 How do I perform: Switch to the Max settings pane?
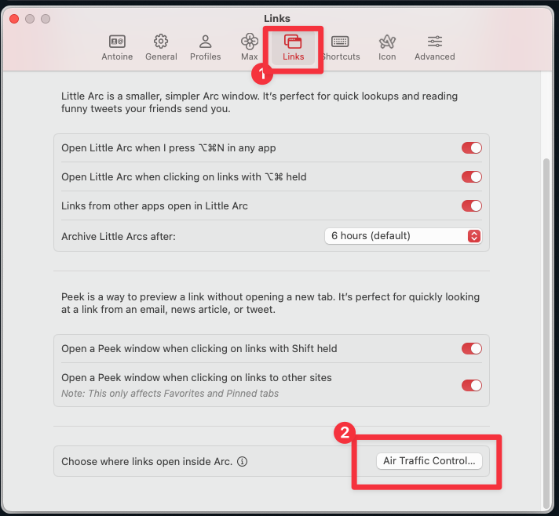(249, 47)
